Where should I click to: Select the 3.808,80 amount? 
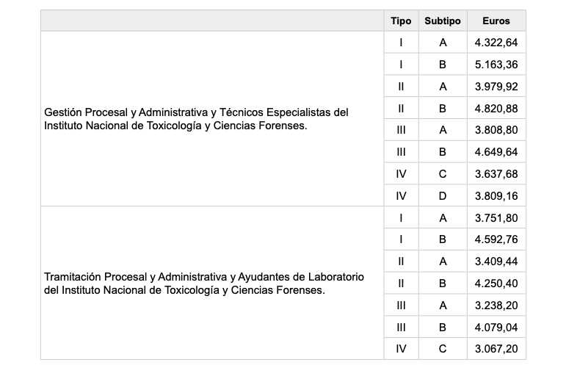pyautogui.click(x=496, y=131)
